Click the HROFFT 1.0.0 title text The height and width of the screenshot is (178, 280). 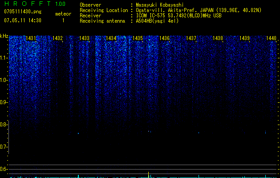coord(35,4)
